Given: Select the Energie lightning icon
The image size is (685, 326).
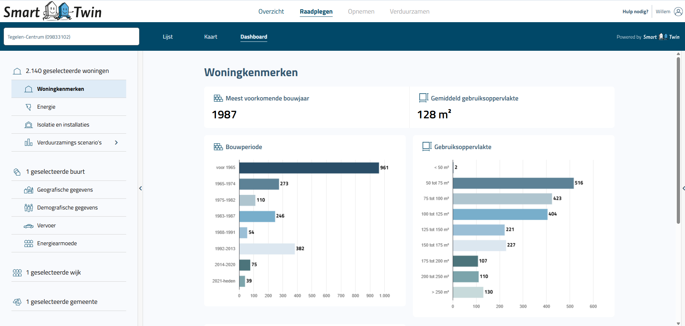Looking at the screenshot, I should (28, 107).
